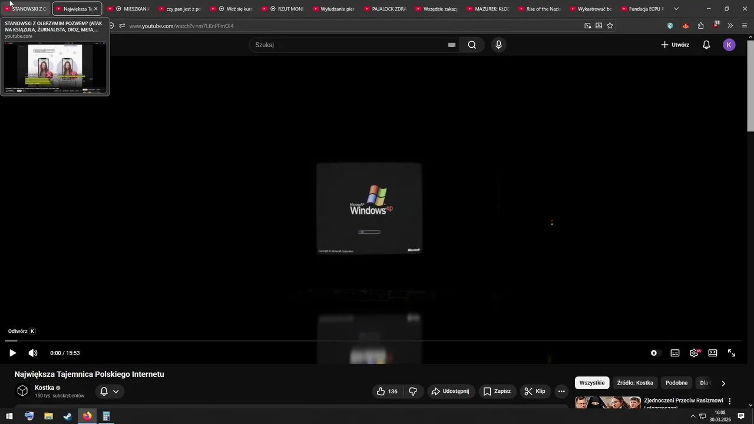
Task: Select the Podobne filter chip
Action: coord(676,383)
